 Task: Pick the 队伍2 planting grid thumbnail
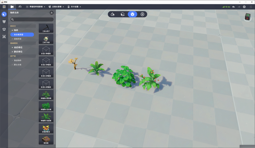coord(46,61)
